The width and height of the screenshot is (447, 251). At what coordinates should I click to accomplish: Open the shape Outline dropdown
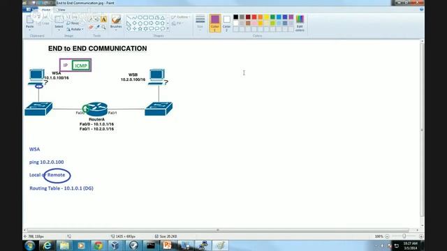coord(181,17)
